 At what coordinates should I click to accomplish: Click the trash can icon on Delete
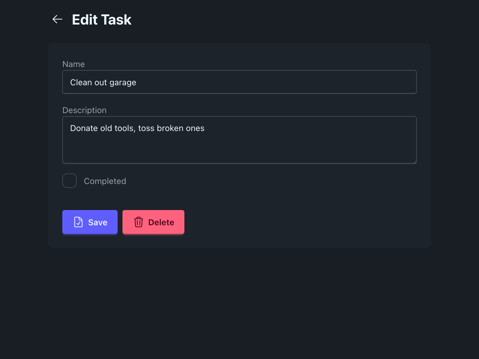click(138, 222)
